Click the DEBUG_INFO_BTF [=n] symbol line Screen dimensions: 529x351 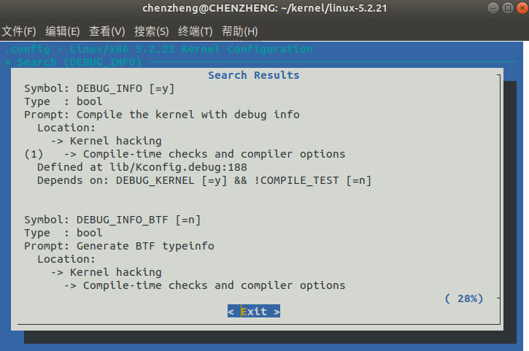click(112, 220)
